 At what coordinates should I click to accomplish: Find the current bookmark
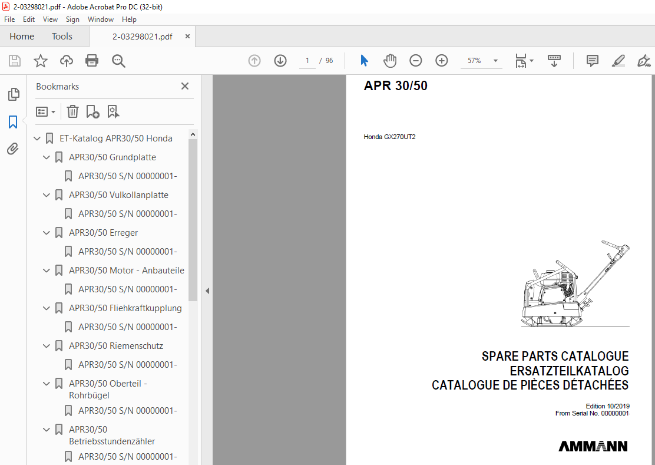coord(113,111)
